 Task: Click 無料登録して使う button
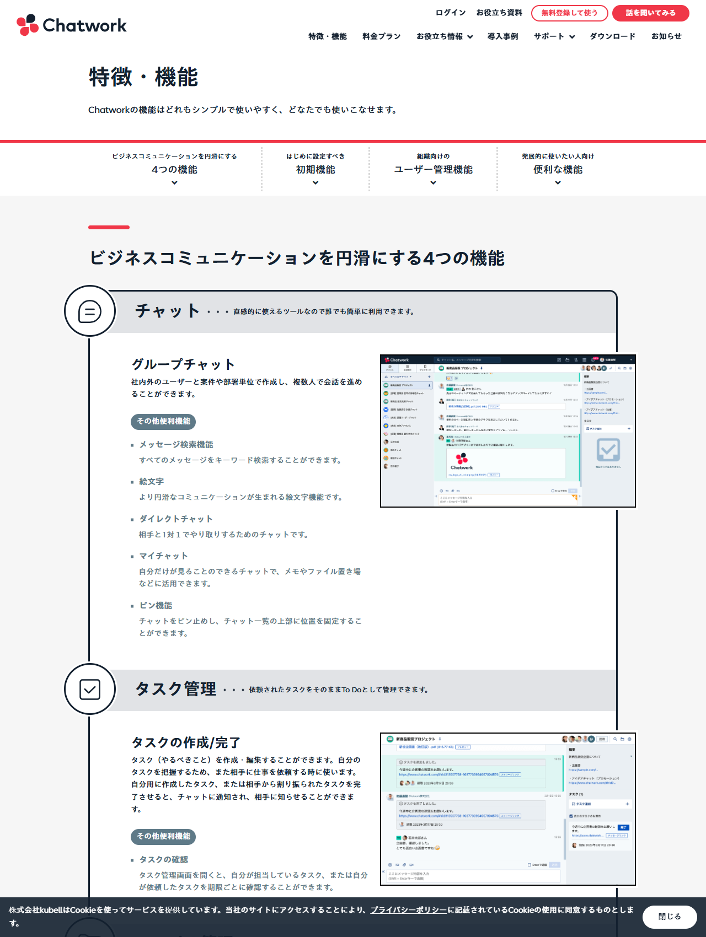(x=570, y=13)
